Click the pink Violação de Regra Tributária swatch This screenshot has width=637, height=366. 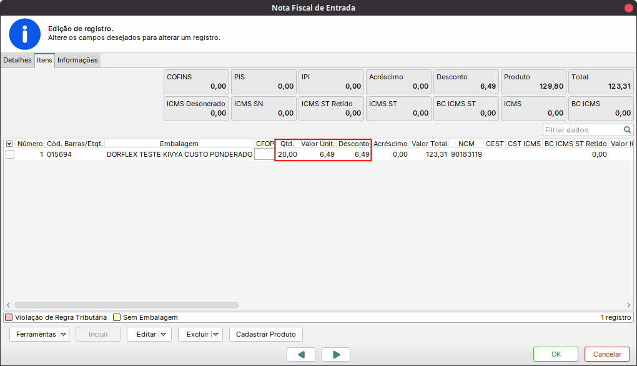[x=9, y=317]
